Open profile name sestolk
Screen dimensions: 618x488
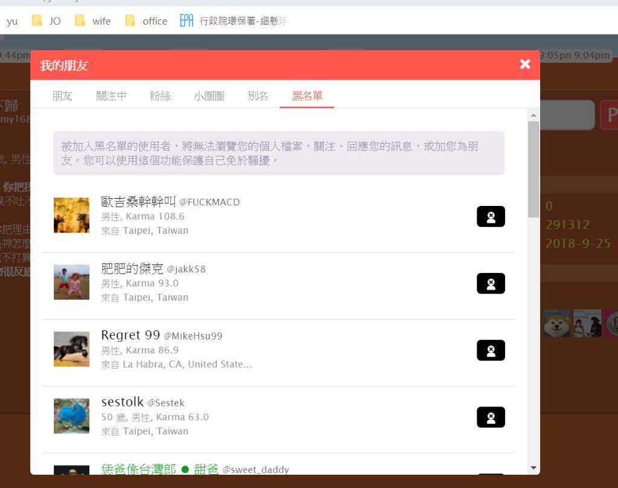[x=122, y=402]
